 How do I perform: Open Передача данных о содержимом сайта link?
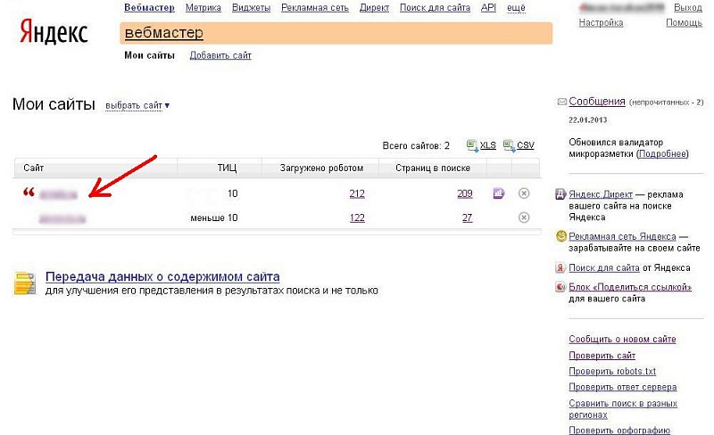pos(162,276)
